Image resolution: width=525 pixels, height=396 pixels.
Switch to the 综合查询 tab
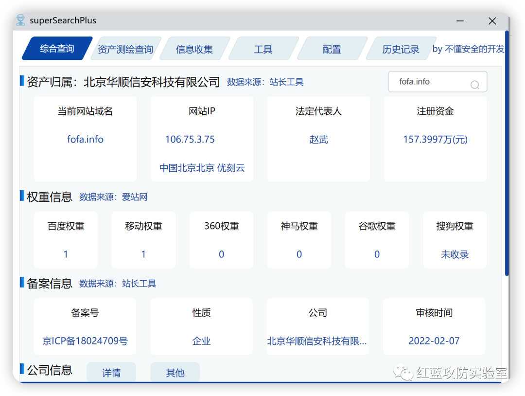tap(57, 49)
